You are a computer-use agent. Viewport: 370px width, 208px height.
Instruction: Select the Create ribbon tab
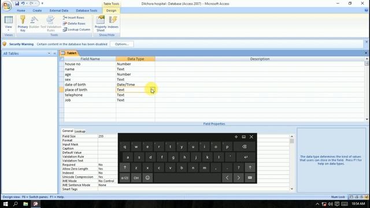tap(37, 10)
